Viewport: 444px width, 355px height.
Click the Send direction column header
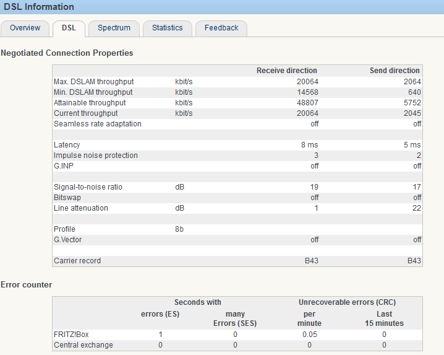tap(395, 71)
